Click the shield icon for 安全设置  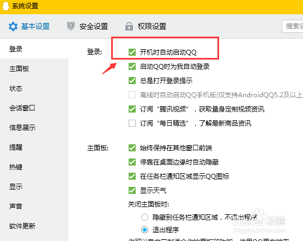(71, 26)
